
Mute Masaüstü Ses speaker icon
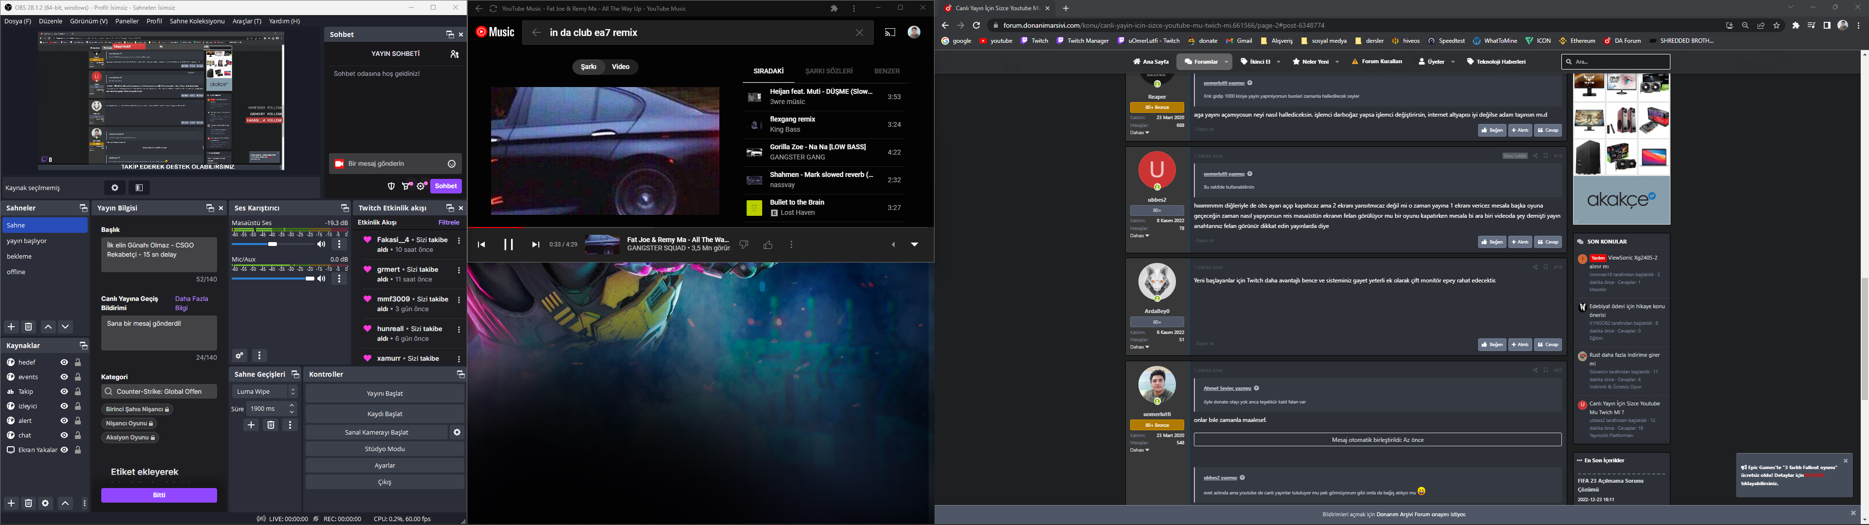(321, 245)
